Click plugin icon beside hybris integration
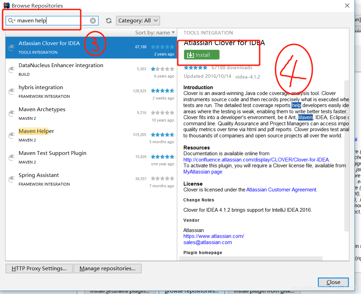Viewport: 361px width, 294px height. [x=11, y=92]
